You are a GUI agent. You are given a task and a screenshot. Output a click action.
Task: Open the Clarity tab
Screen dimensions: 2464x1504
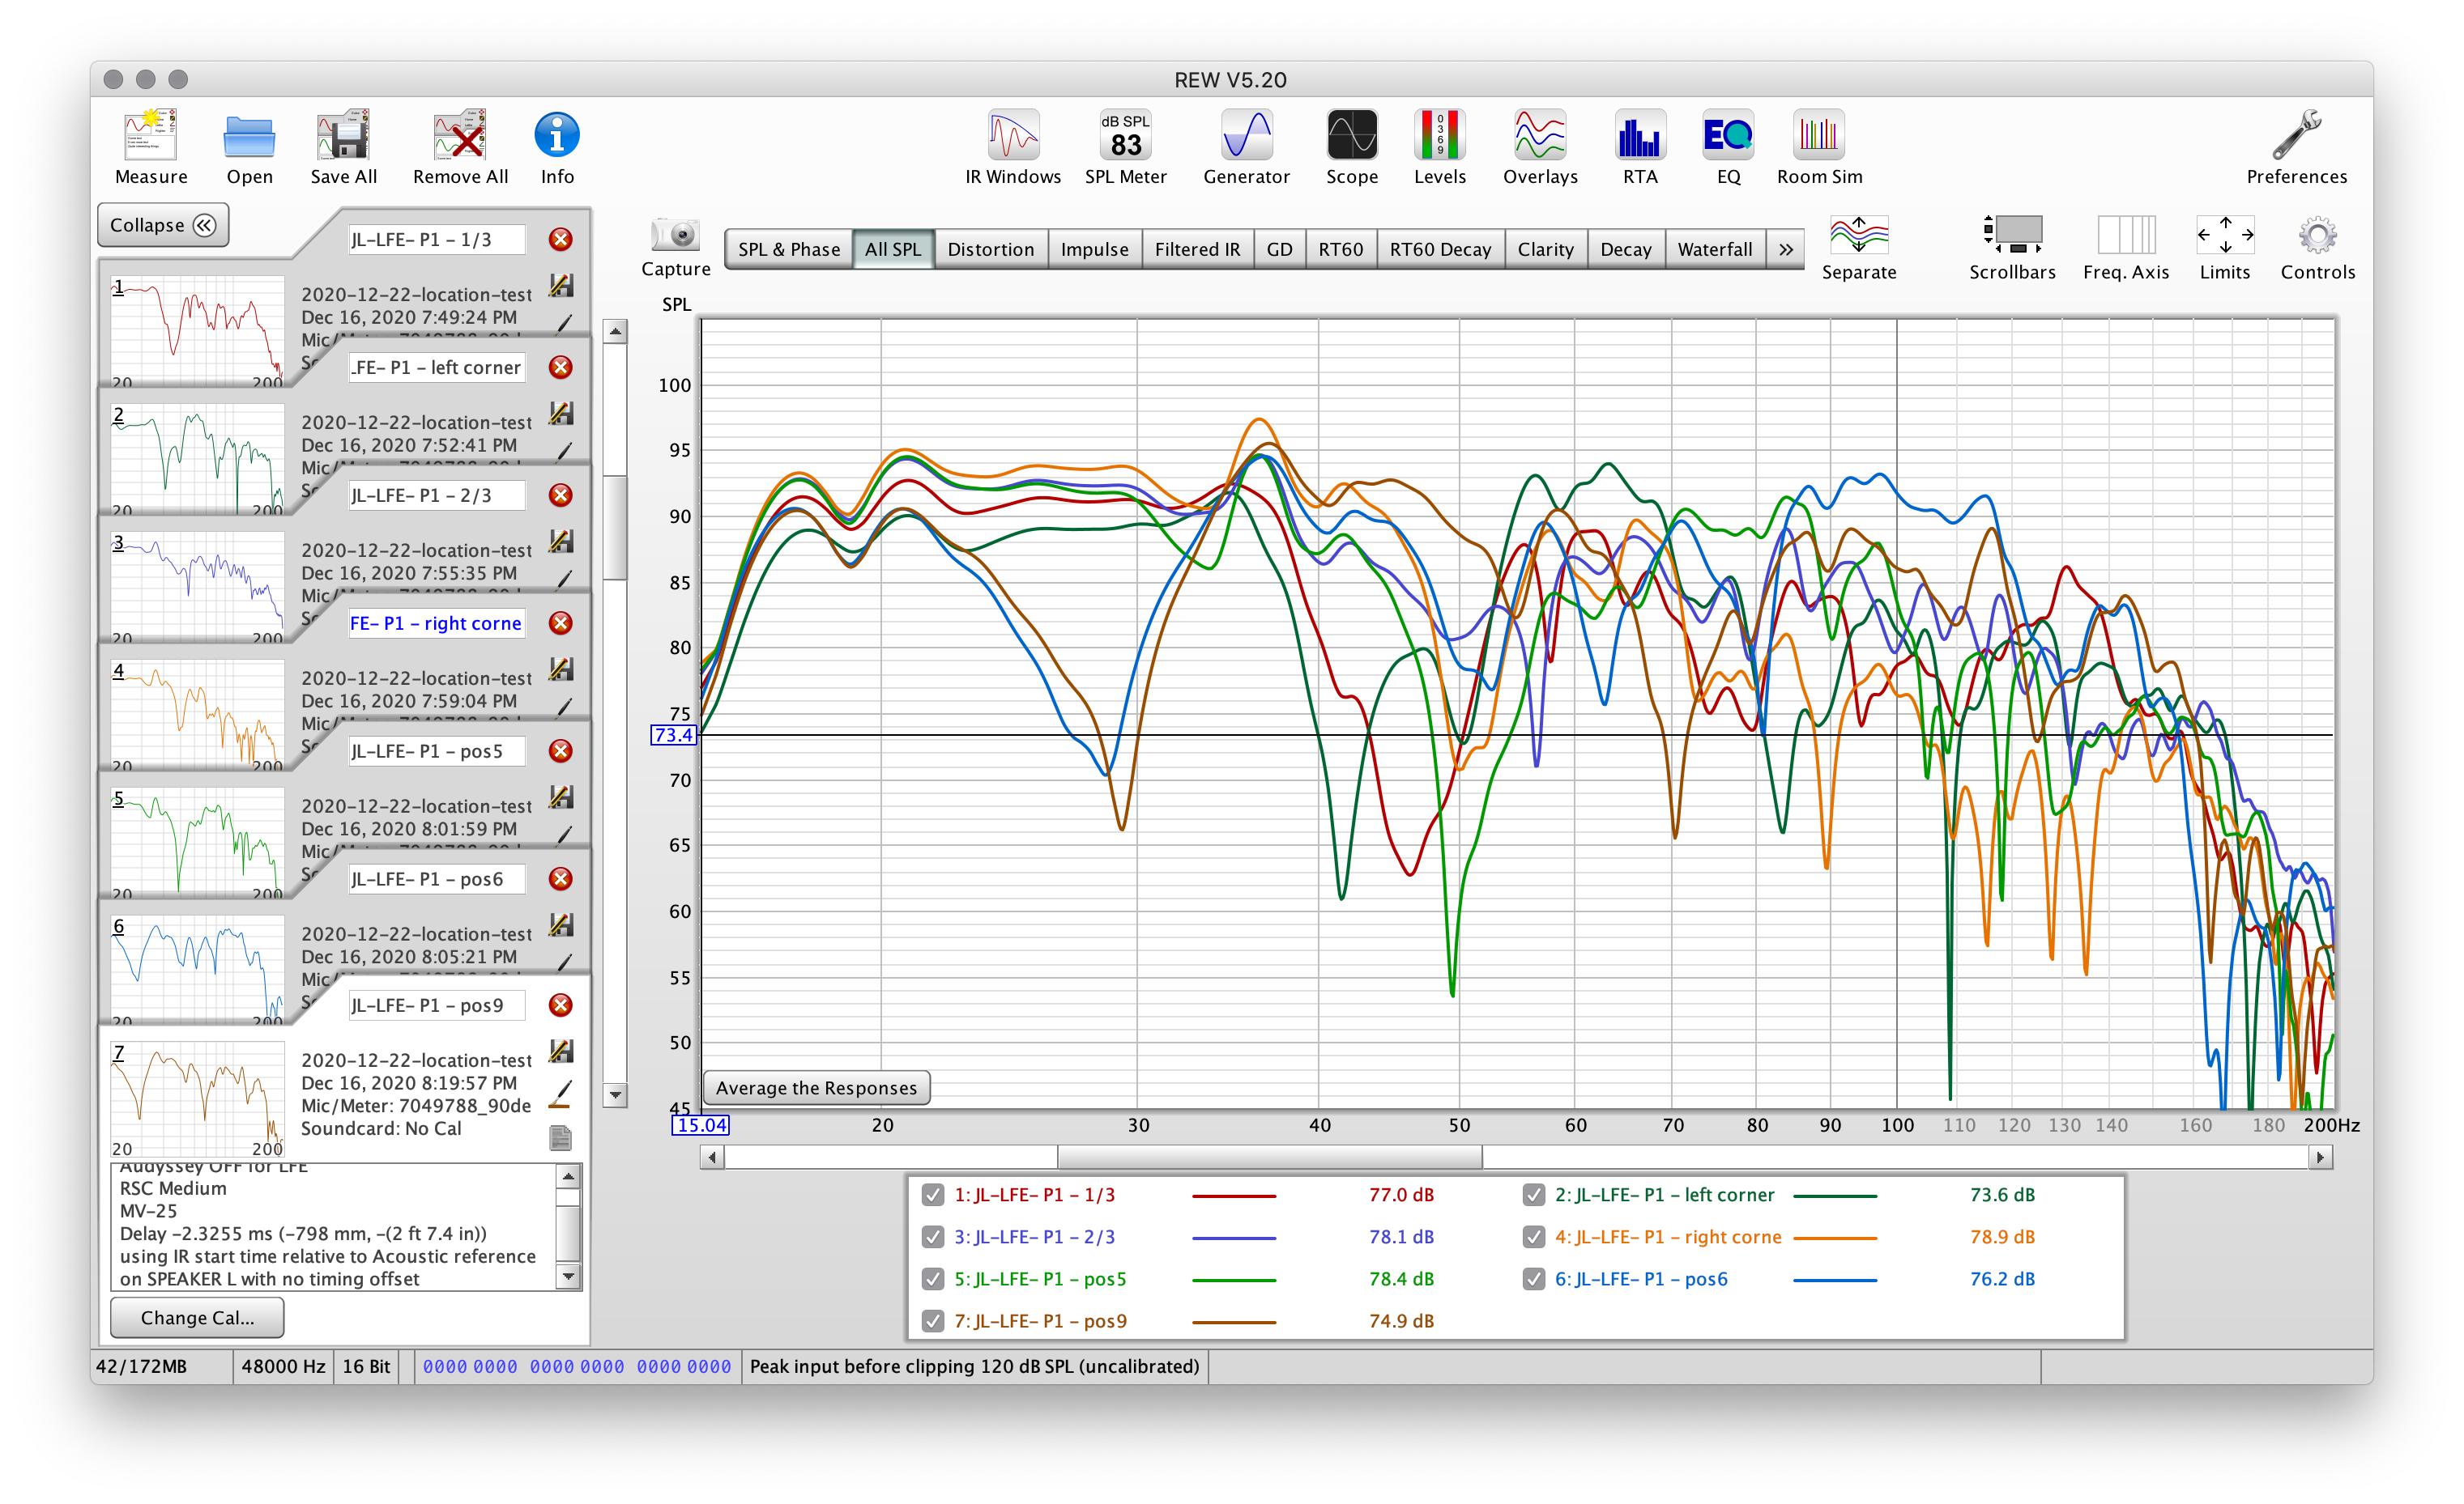tap(1545, 250)
